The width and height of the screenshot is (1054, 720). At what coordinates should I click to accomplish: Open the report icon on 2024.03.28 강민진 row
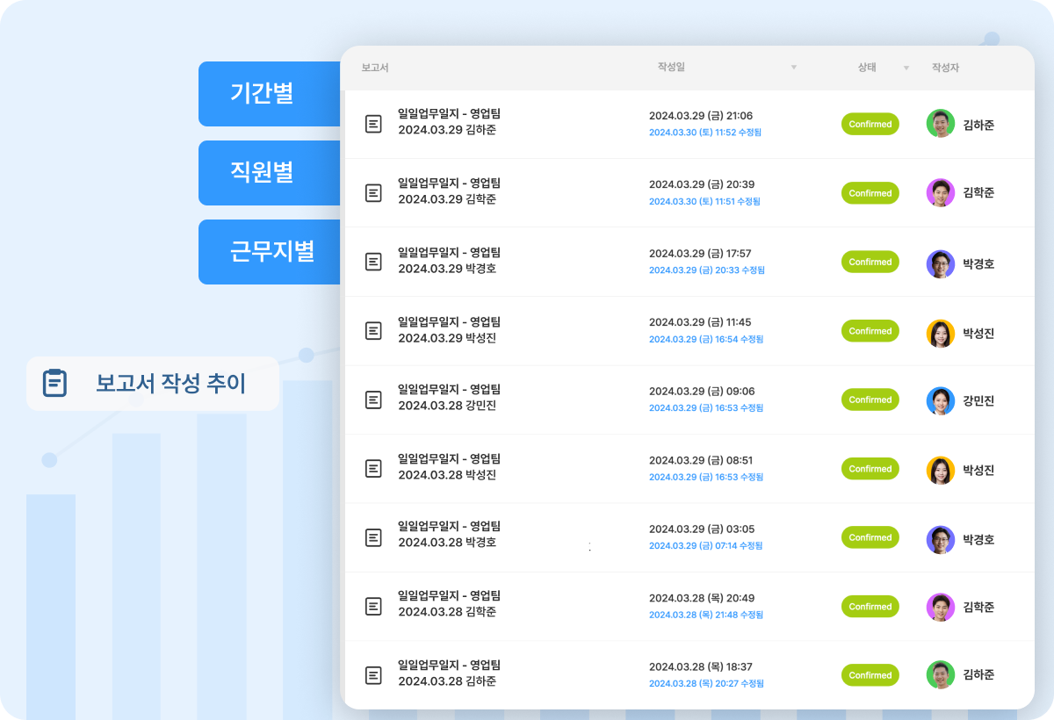coord(374,400)
